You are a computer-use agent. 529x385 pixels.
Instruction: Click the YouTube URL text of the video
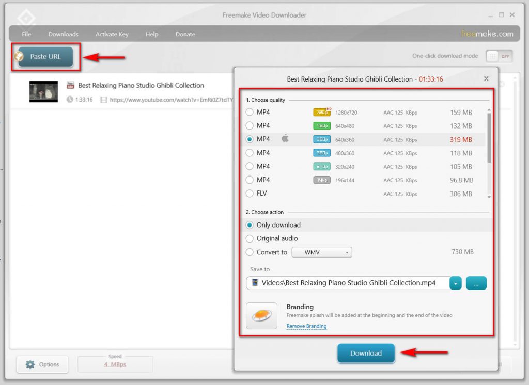tap(172, 100)
